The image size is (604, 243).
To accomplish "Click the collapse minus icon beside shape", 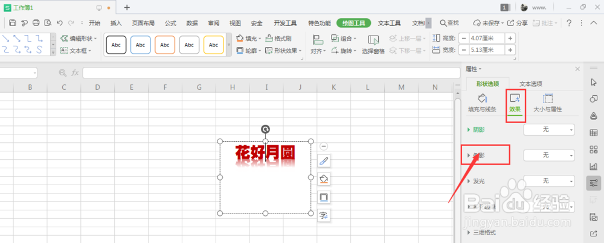I will pos(324,146).
